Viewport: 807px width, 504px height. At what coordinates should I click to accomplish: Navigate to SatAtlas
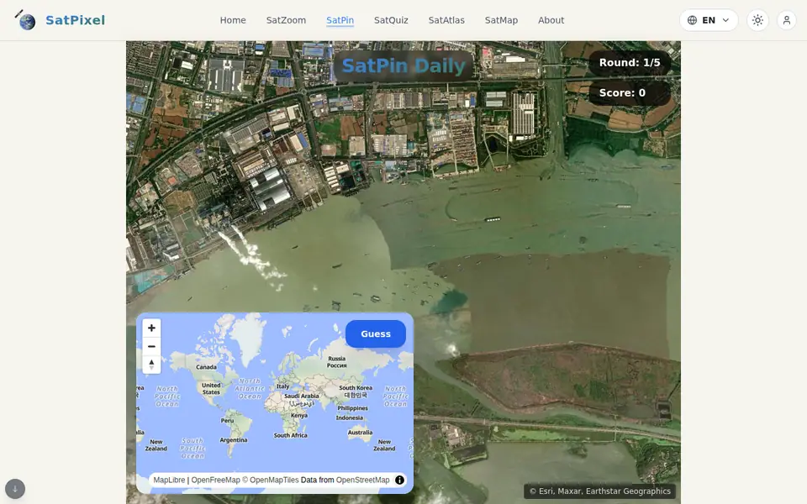pyautogui.click(x=446, y=20)
